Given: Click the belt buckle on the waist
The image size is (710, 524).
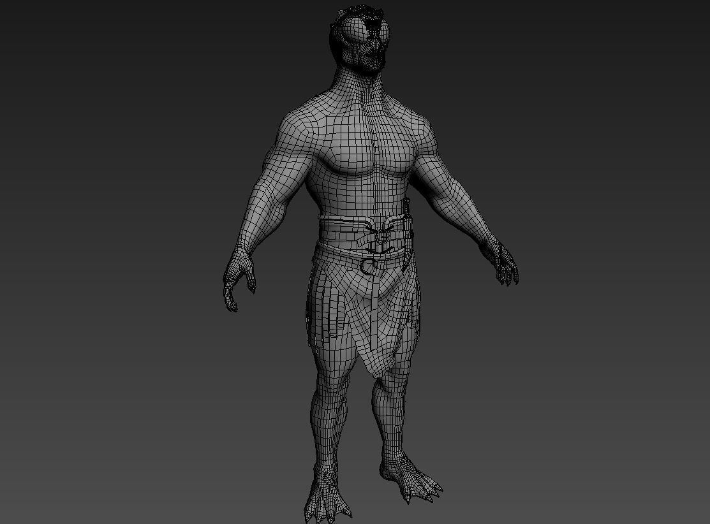Looking at the screenshot, I should (383, 236).
